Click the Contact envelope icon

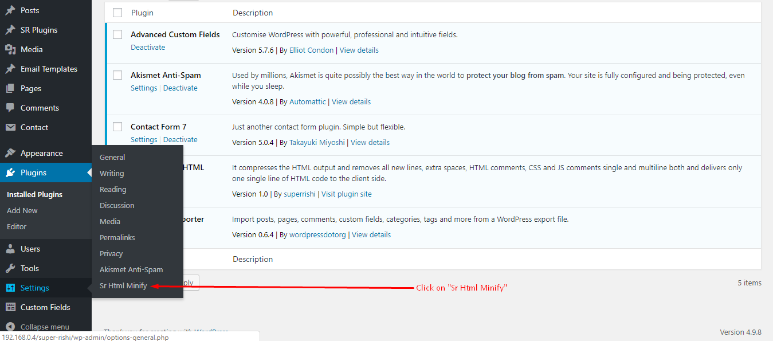coord(10,127)
